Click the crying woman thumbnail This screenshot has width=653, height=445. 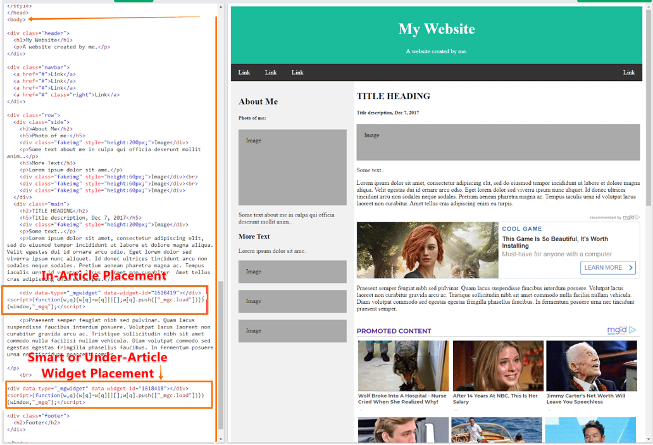tap(497, 366)
